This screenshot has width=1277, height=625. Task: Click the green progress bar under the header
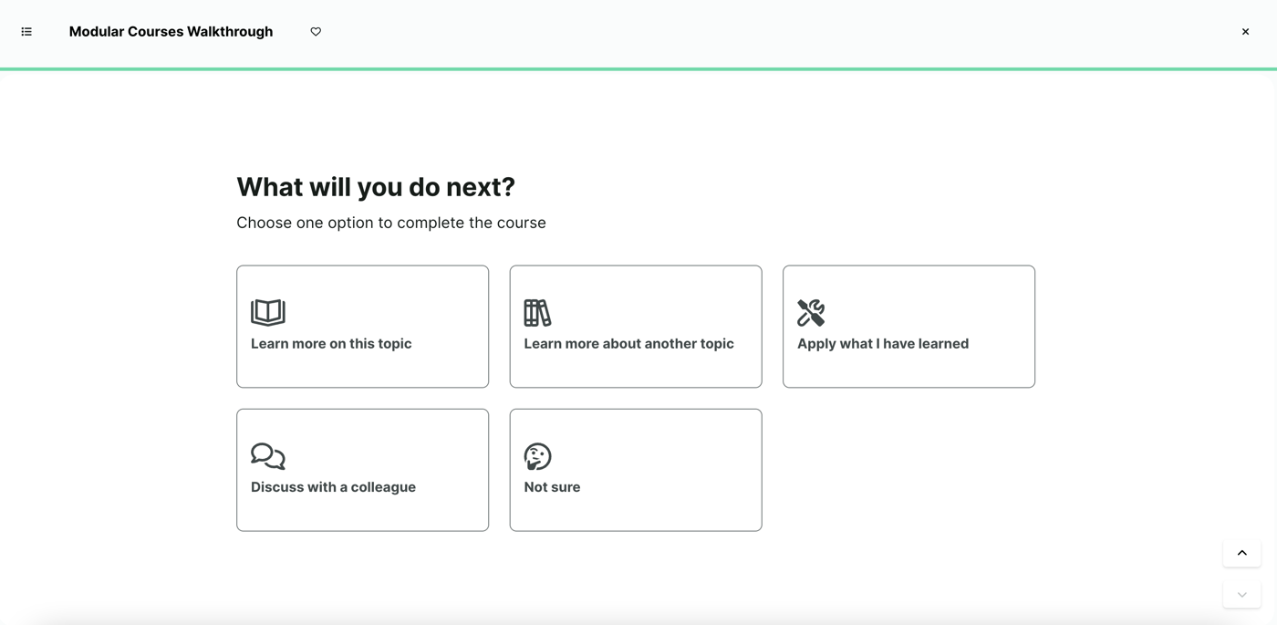[638, 68]
